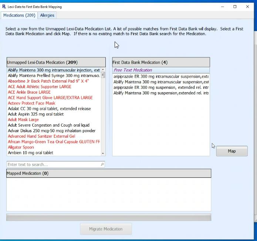
Task: Select Advair Diskus 250 mcg-50 mcg inhalation powder
Action: point(51,131)
